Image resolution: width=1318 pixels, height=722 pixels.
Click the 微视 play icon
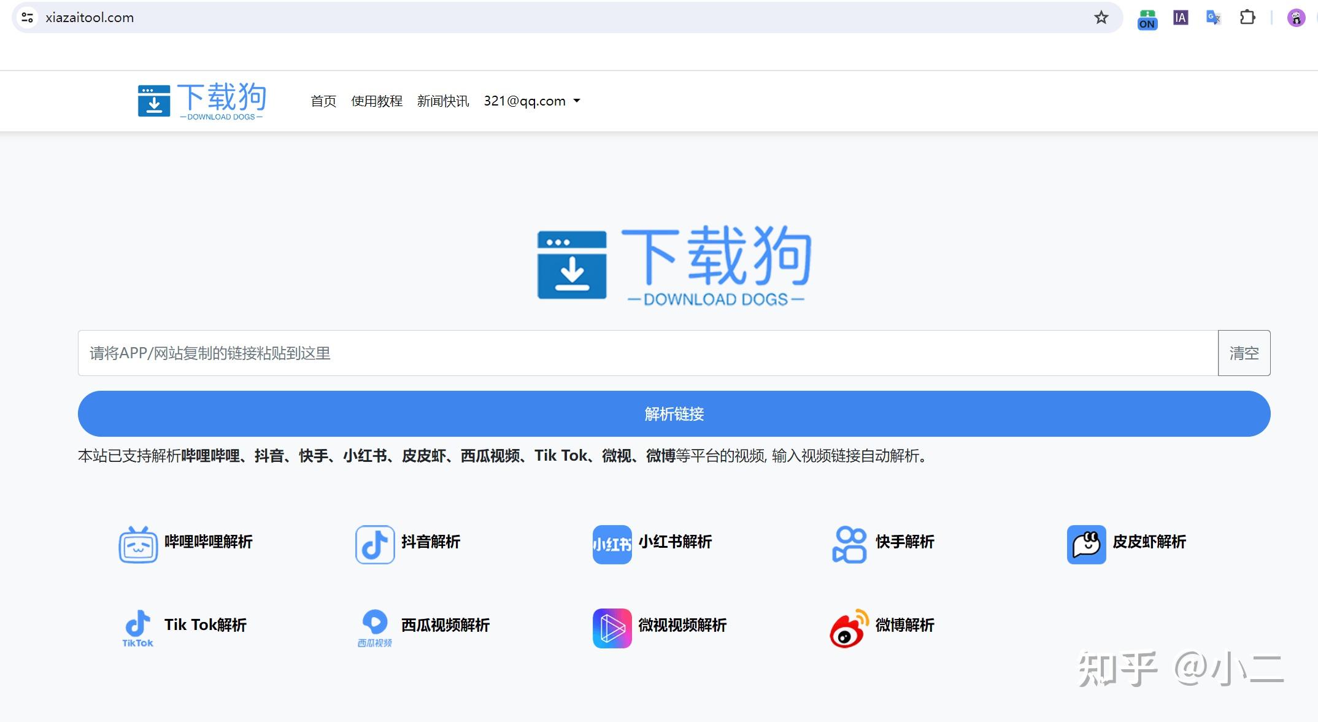click(x=612, y=628)
